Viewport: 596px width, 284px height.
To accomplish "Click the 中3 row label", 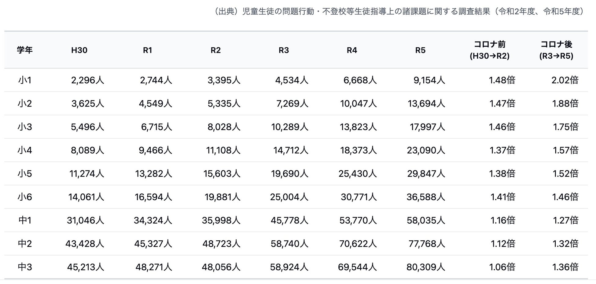I will coord(25,267).
